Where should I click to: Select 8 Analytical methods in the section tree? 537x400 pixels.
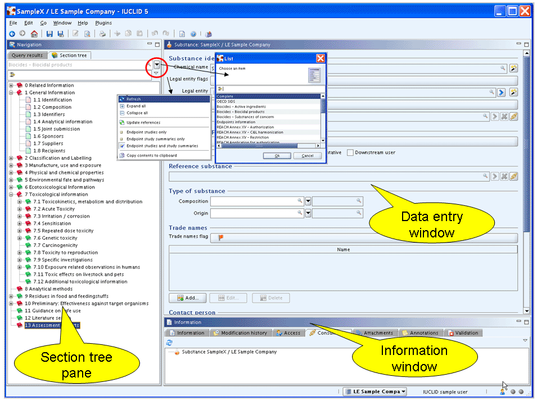pos(48,289)
